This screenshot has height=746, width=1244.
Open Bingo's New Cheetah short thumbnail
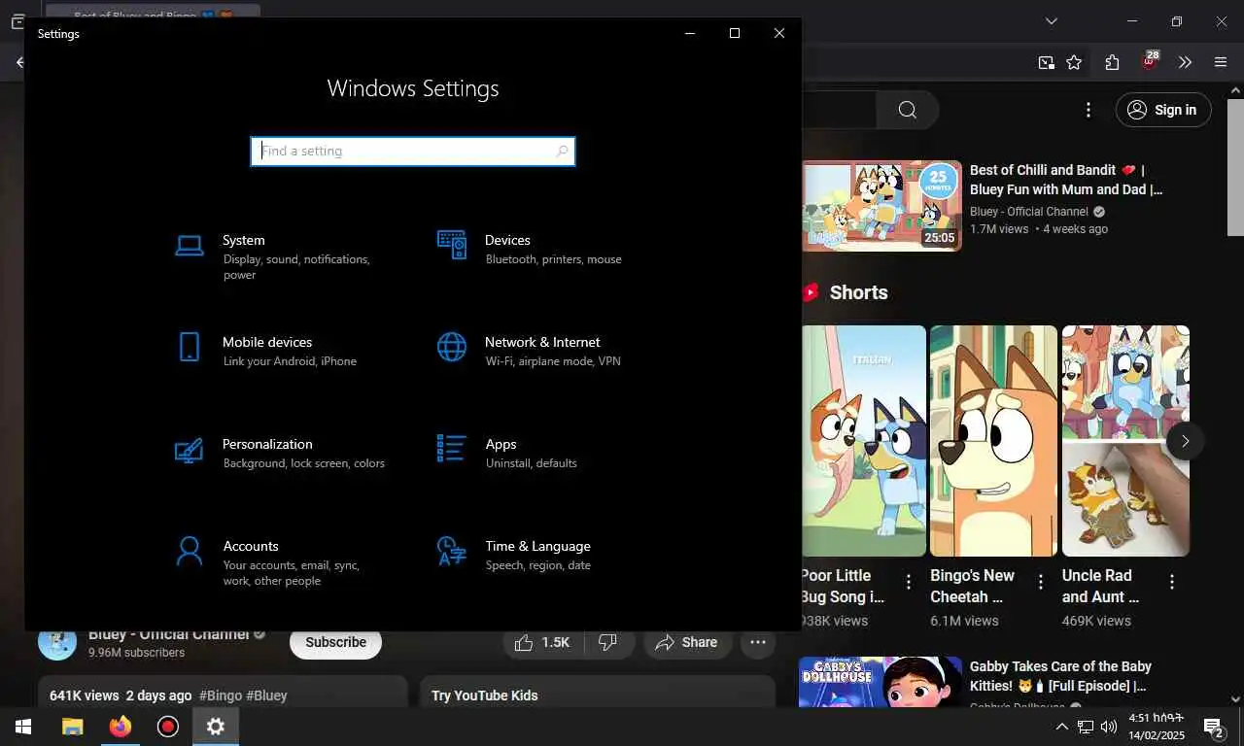pyautogui.click(x=993, y=441)
